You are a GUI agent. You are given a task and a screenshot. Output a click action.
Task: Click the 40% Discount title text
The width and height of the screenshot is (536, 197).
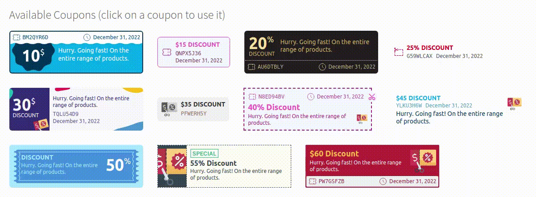(x=274, y=107)
